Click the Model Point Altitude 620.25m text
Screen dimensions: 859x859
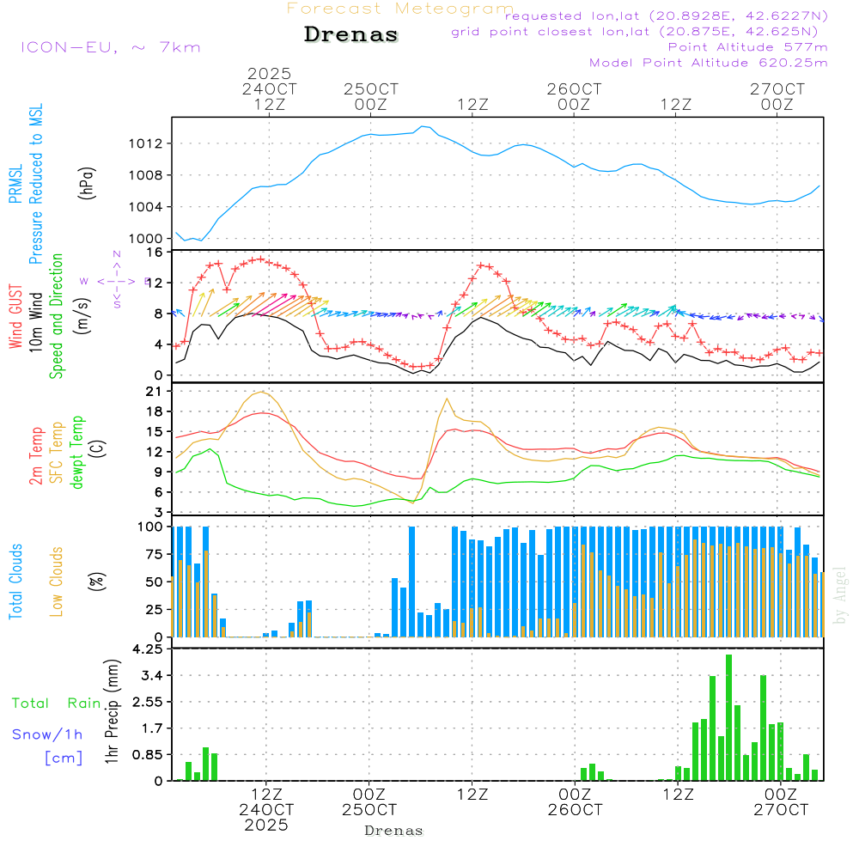tap(708, 63)
